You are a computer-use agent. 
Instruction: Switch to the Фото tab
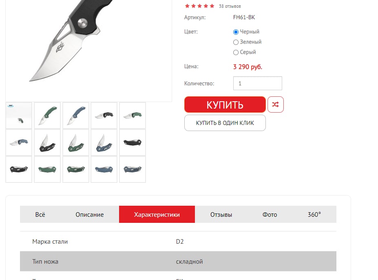click(x=270, y=214)
